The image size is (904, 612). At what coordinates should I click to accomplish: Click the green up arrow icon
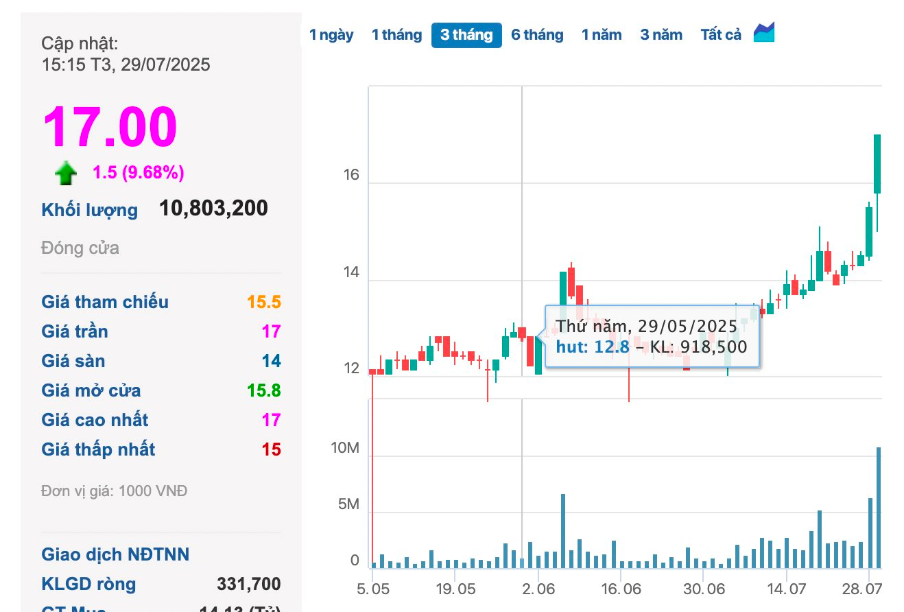tap(66, 173)
